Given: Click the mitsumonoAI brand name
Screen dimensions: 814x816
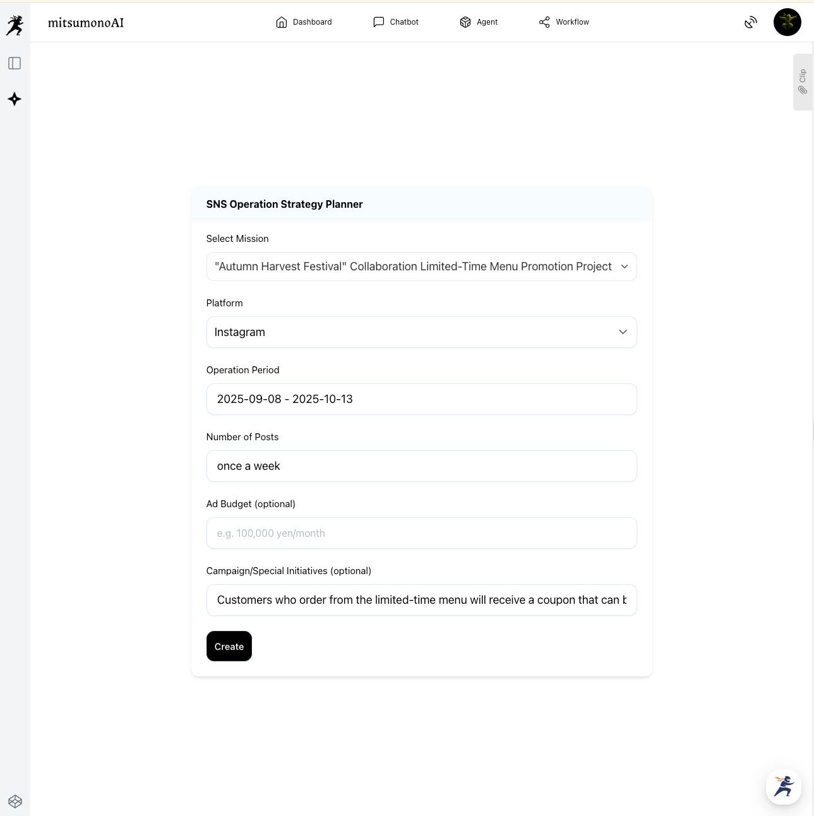Looking at the screenshot, I should coord(86,23).
